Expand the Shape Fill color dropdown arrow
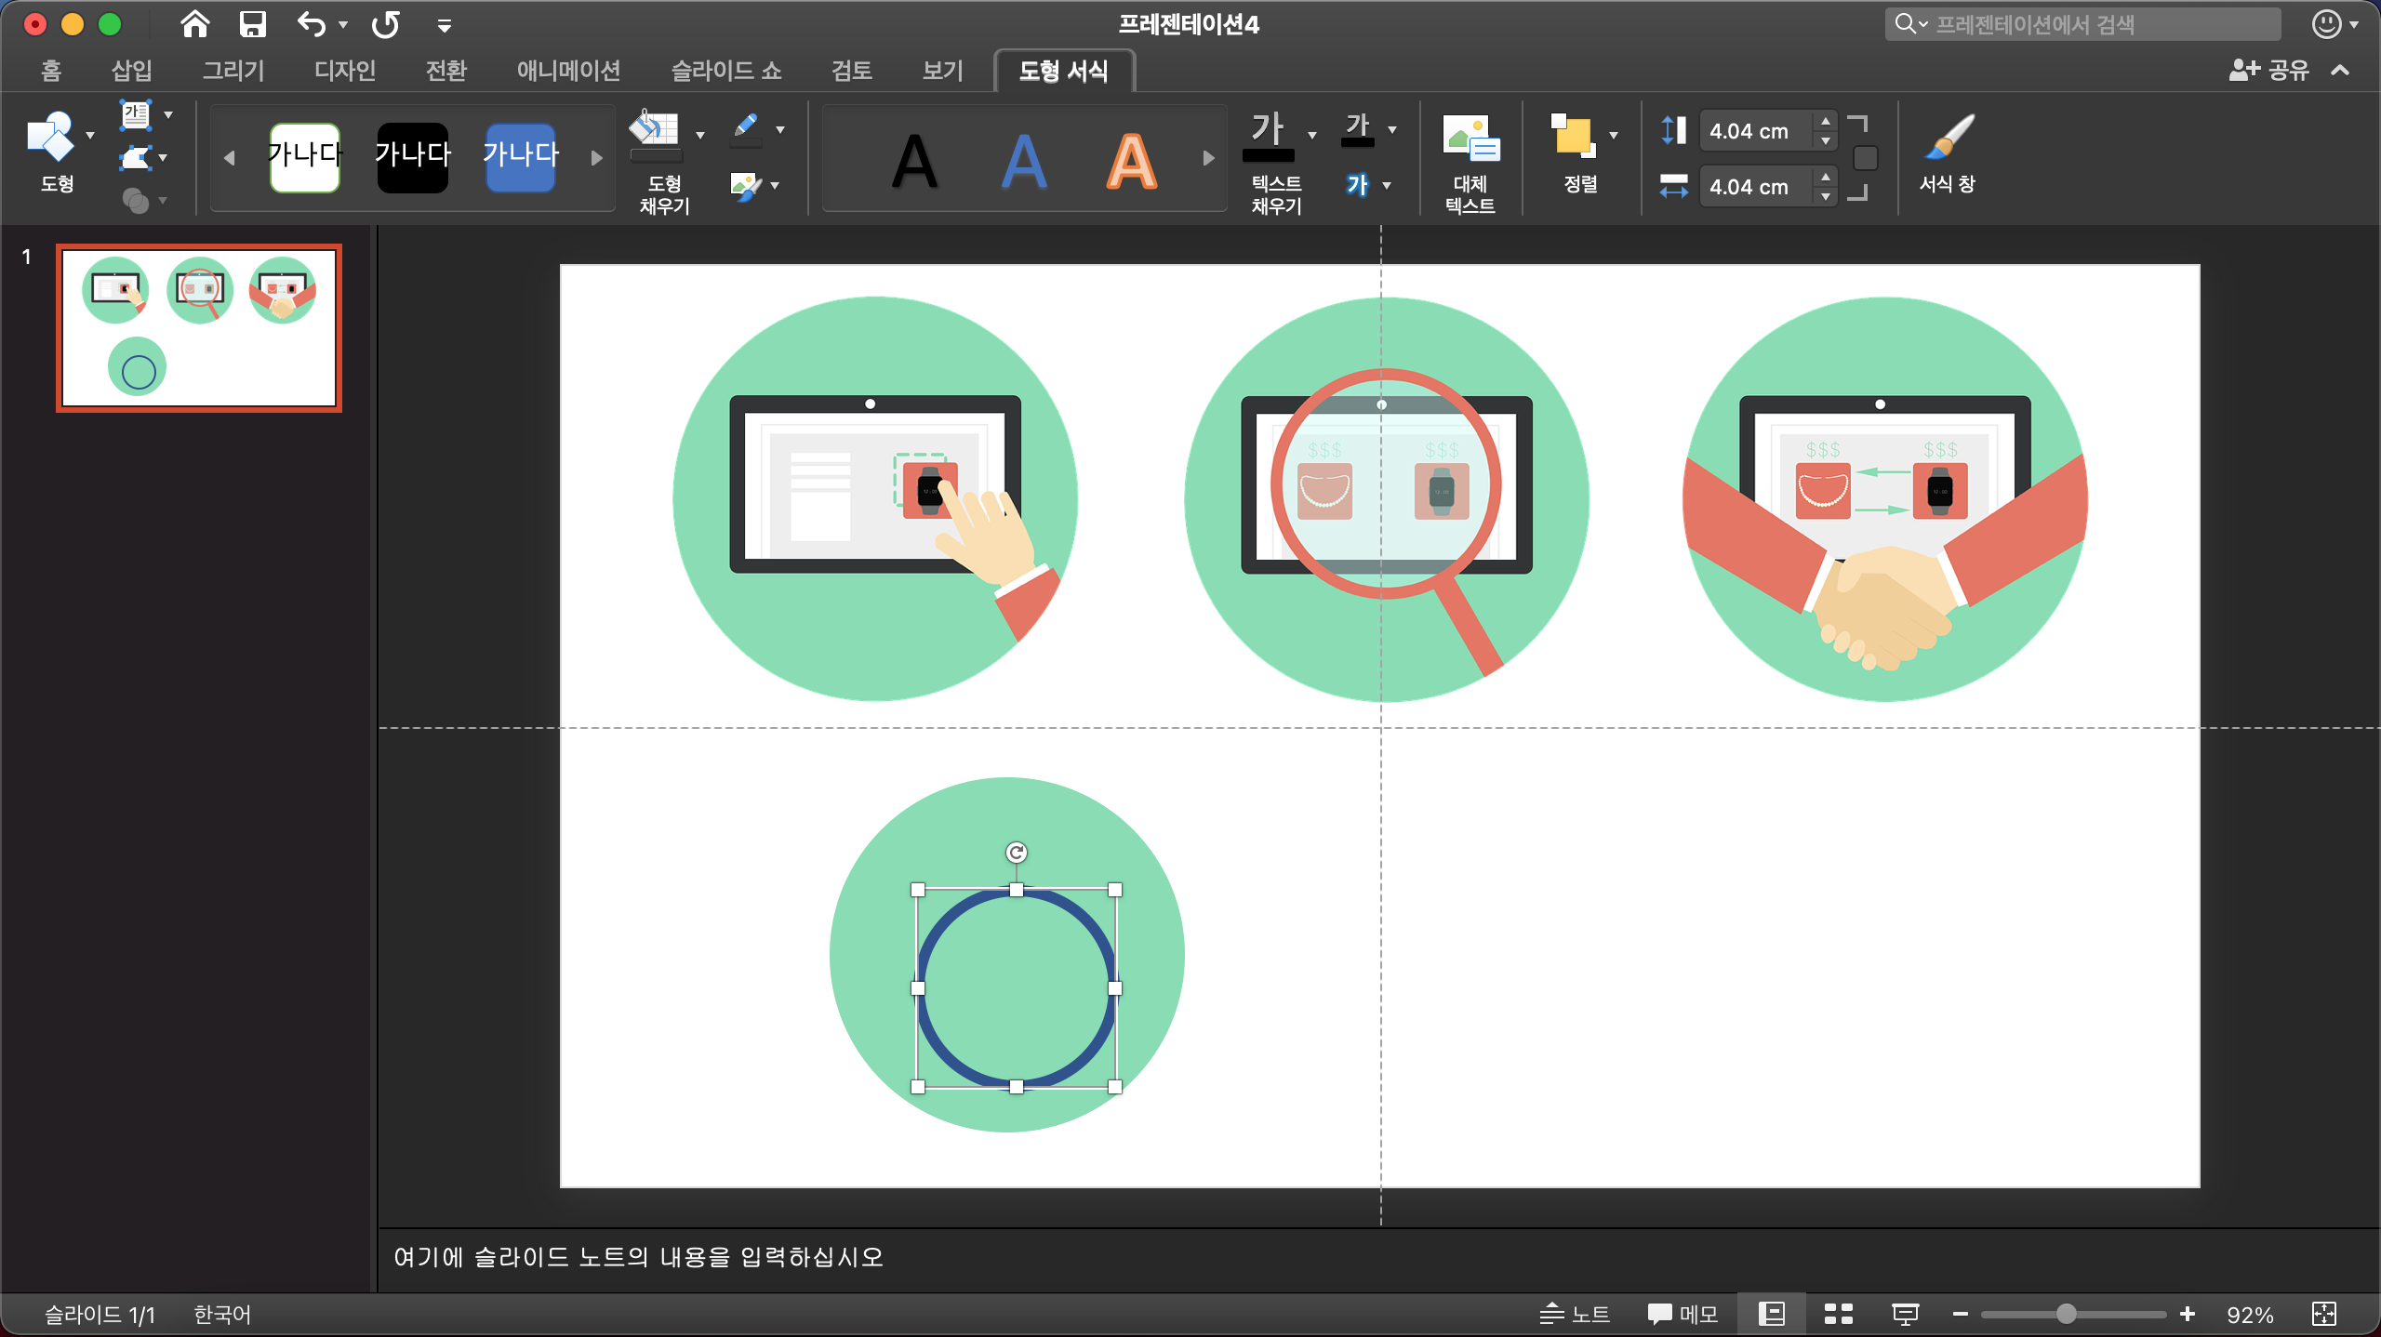The width and height of the screenshot is (2381, 1337). pos(700,135)
